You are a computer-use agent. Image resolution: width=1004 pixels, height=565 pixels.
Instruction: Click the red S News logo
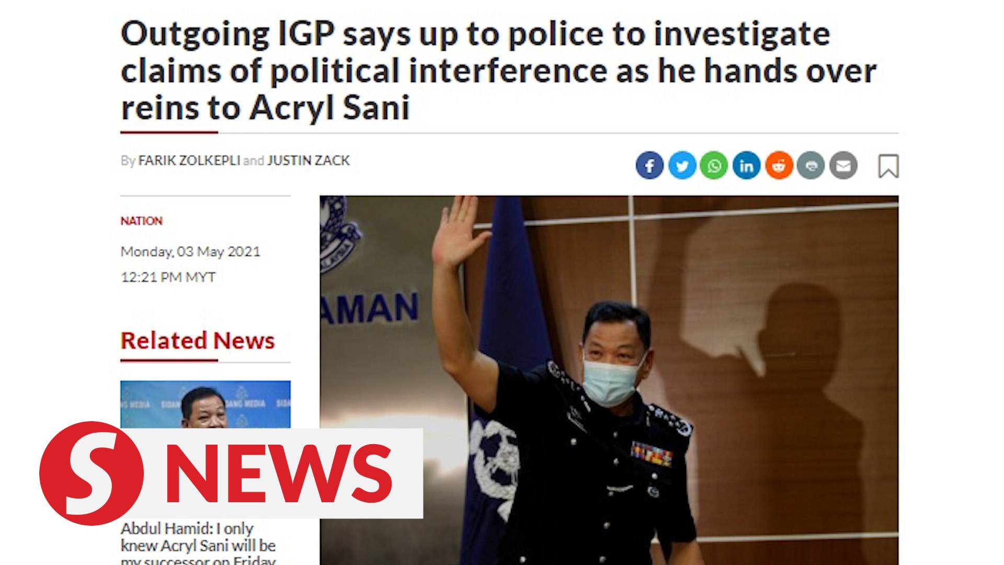[x=92, y=473]
